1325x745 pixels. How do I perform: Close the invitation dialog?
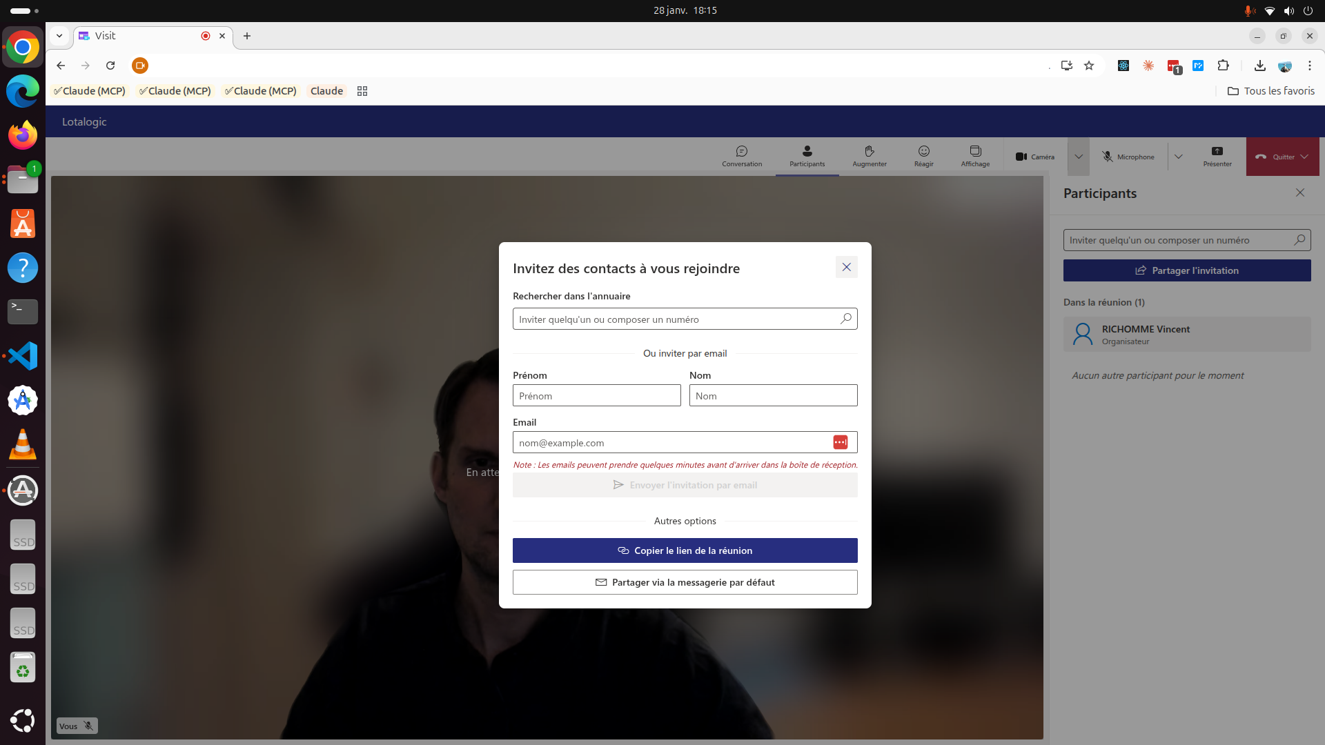(x=846, y=267)
